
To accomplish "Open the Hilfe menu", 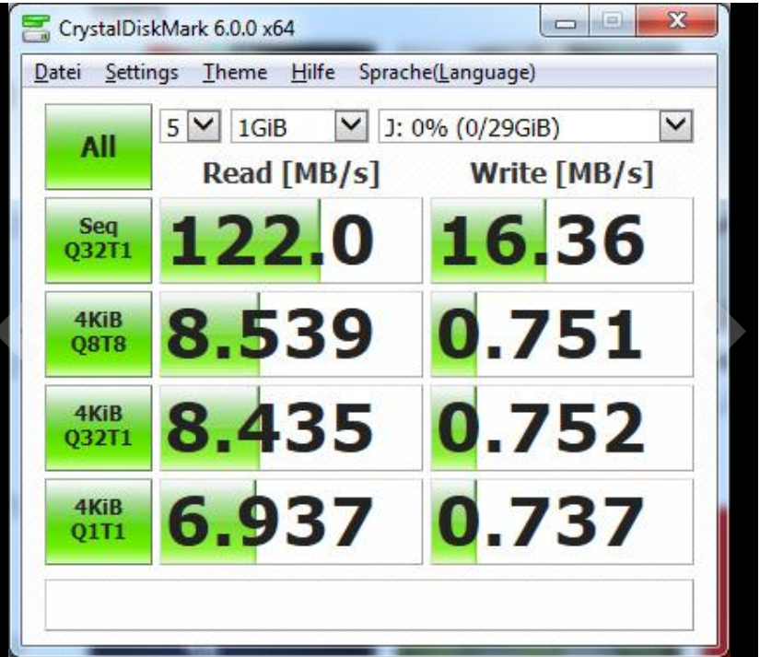I will click(x=312, y=72).
